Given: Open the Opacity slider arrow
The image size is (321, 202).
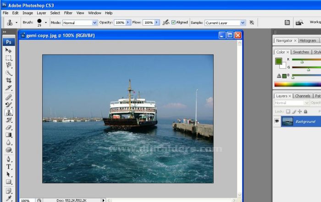Looking at the screenshot, I should click(128, 22).
